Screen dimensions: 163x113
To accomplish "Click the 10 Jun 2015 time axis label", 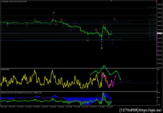I will tap(4, 107).
